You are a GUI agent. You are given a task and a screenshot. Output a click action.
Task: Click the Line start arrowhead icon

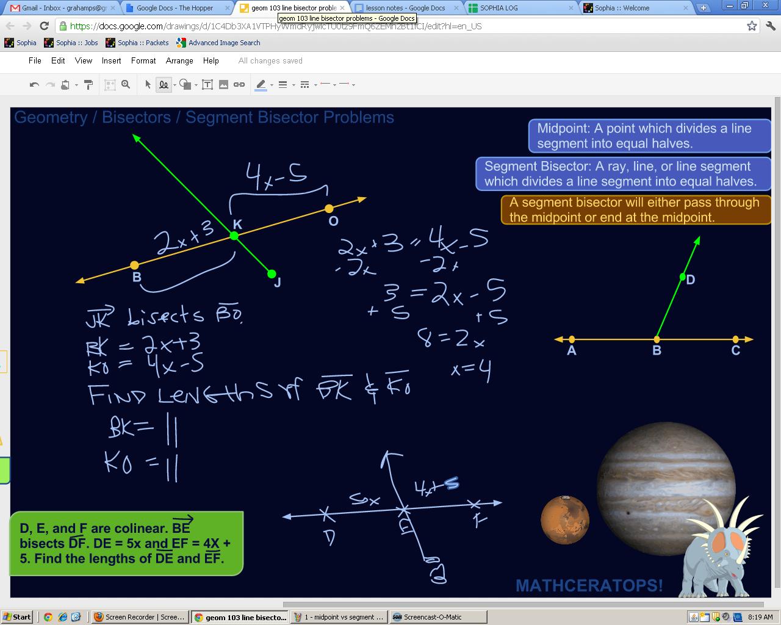coord(325,84)
